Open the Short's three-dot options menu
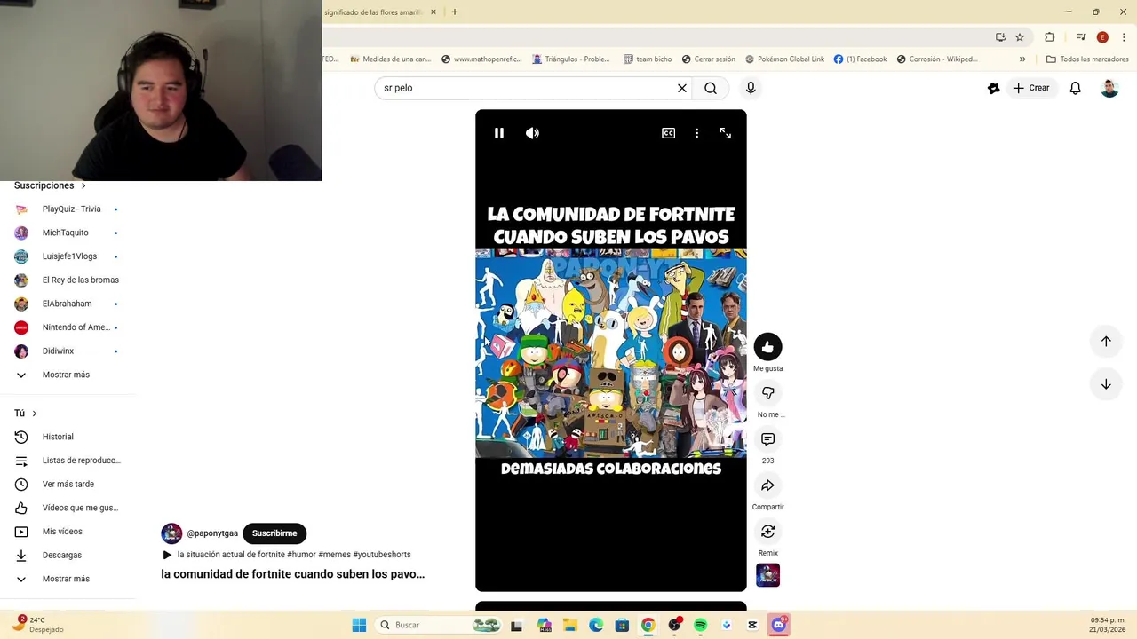This screenshot has width=1137, height=639. click(x=696, y=133)
